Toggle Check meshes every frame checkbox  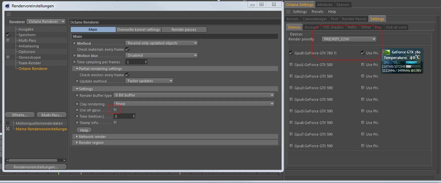click(127, 75)
